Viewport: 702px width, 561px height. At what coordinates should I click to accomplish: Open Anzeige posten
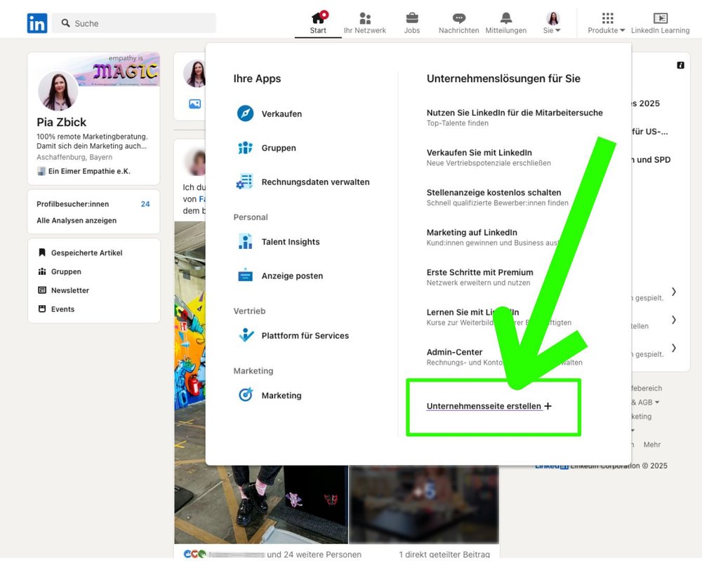click(280, 276)
